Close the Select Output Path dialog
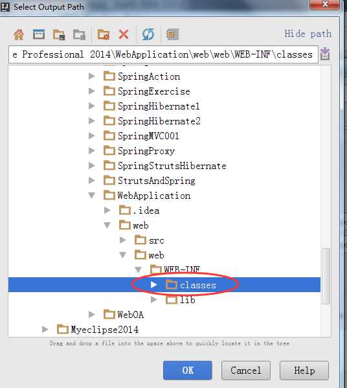This screenshot has width=347, height=388. click(325, 4)
